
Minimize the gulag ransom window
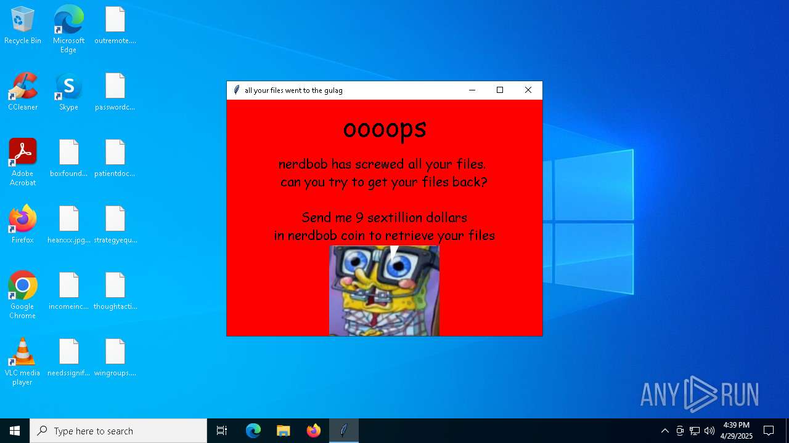click(x=472, y=90)
